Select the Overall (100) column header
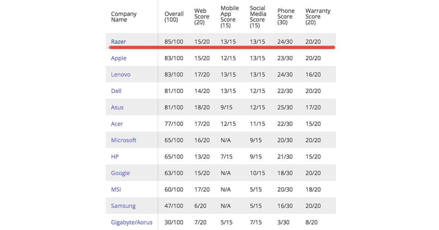The width and height of the screenshot is (439, 230). (x=174, y=17)
